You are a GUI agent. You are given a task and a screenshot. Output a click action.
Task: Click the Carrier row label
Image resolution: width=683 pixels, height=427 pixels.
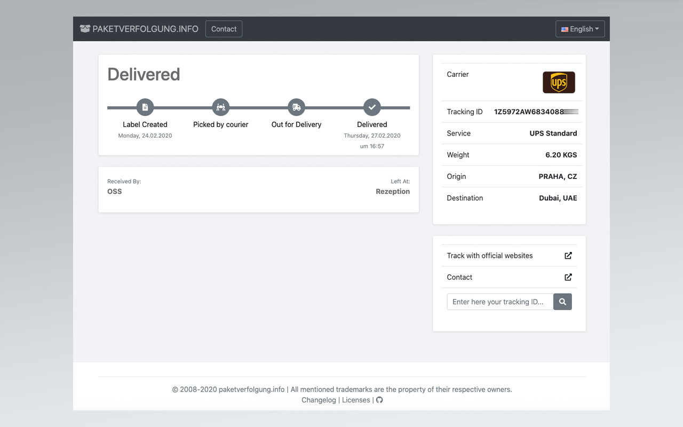coord(458,74)
